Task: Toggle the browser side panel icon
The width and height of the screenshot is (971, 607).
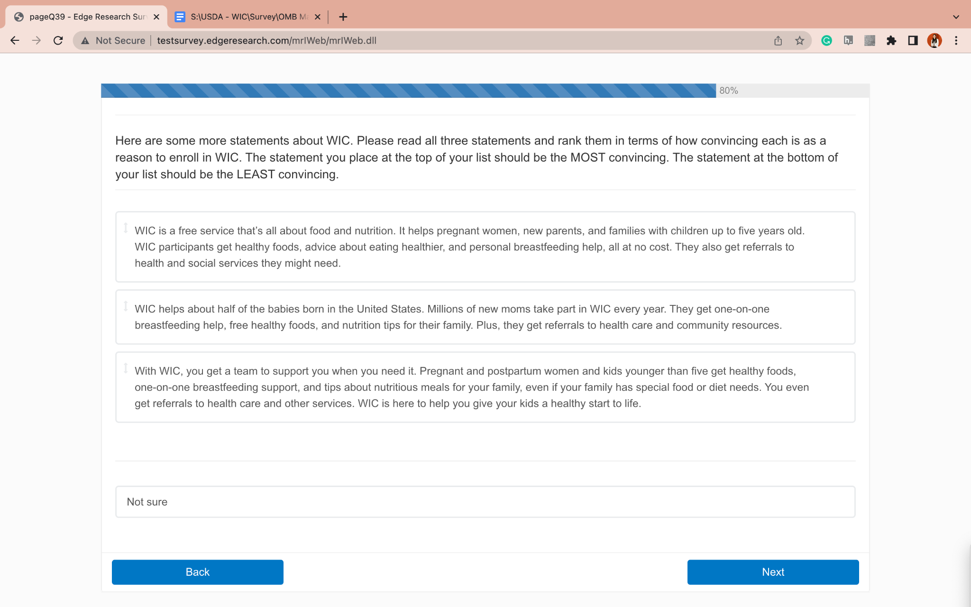Action: click(913, 41)
